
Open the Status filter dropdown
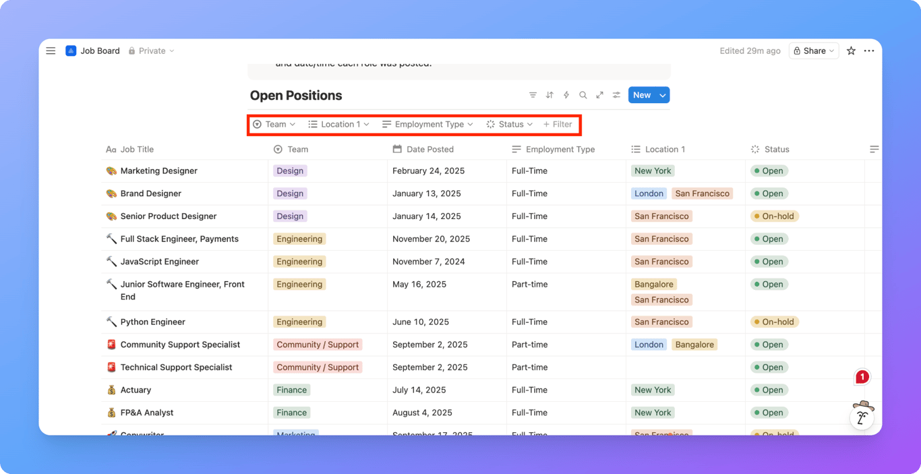[510, 124]
